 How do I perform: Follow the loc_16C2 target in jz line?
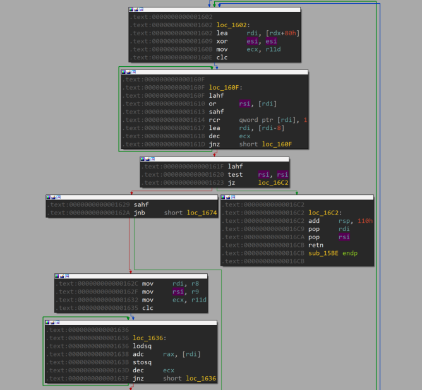coord(273,183)
